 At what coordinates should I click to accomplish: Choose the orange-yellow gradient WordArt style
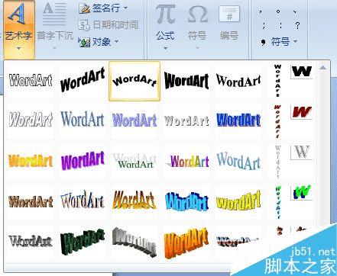(31, 161)
